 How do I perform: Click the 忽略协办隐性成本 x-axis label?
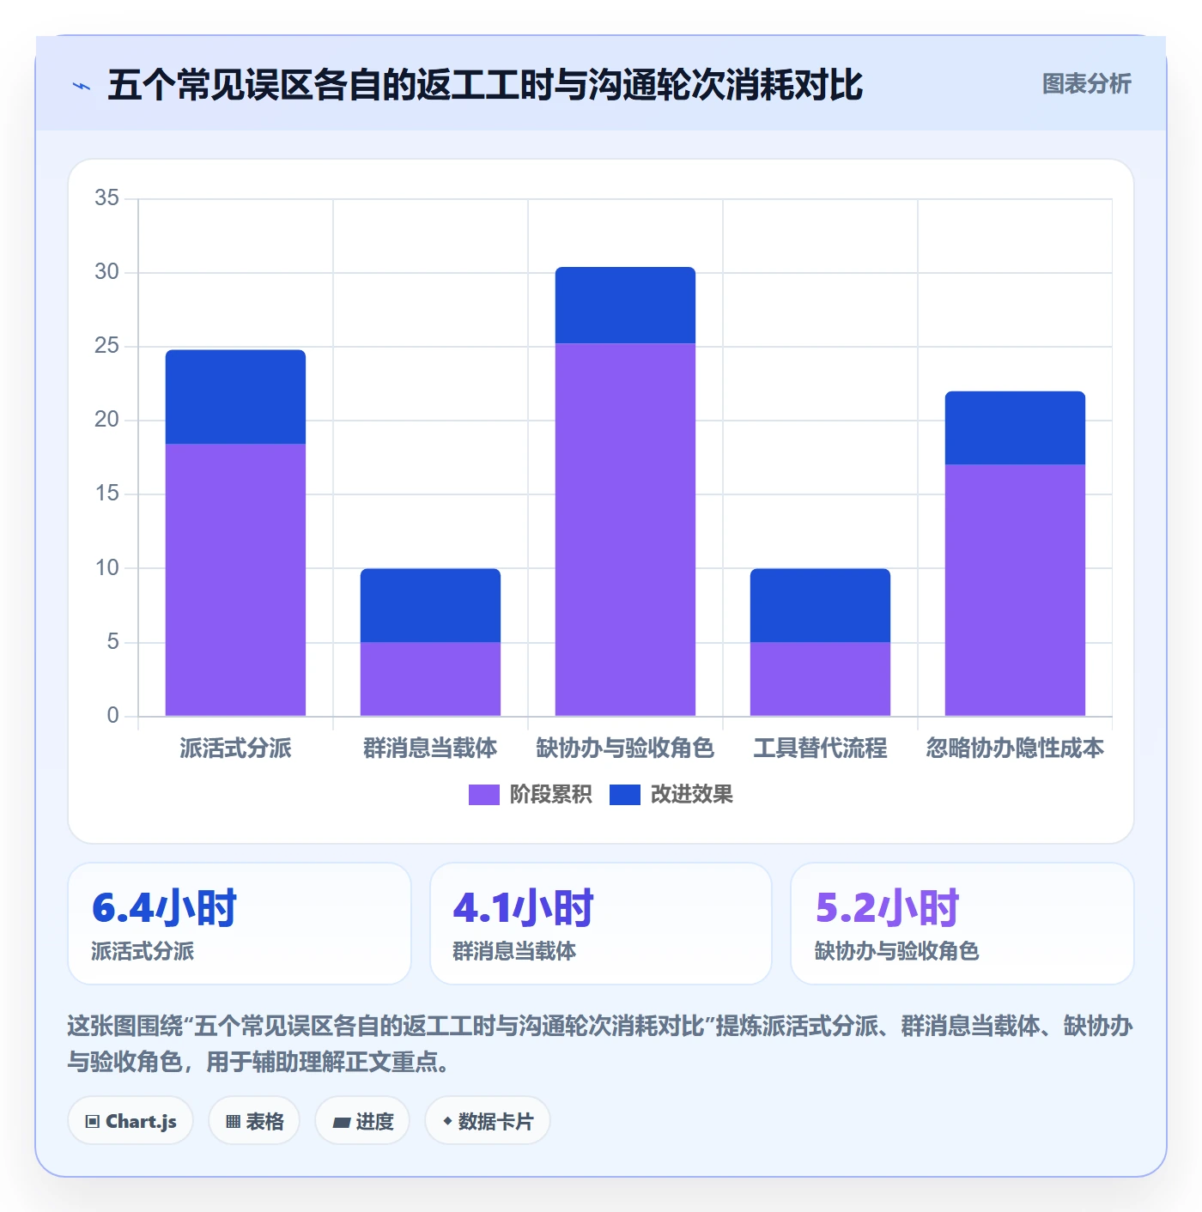tap(1015, 748)
